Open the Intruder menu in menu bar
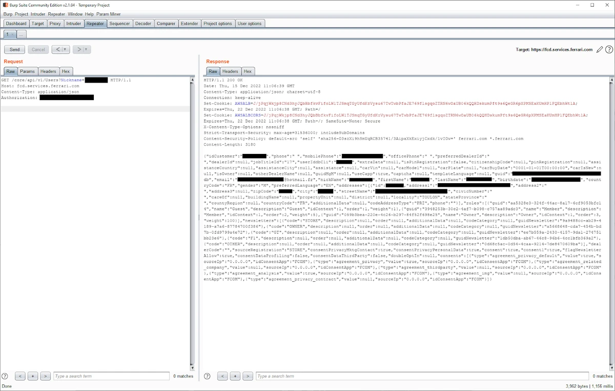The image size is (615, 391). click(38, 14)
